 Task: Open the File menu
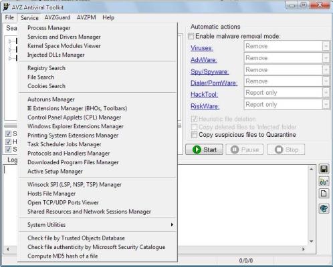coord(9,17)
